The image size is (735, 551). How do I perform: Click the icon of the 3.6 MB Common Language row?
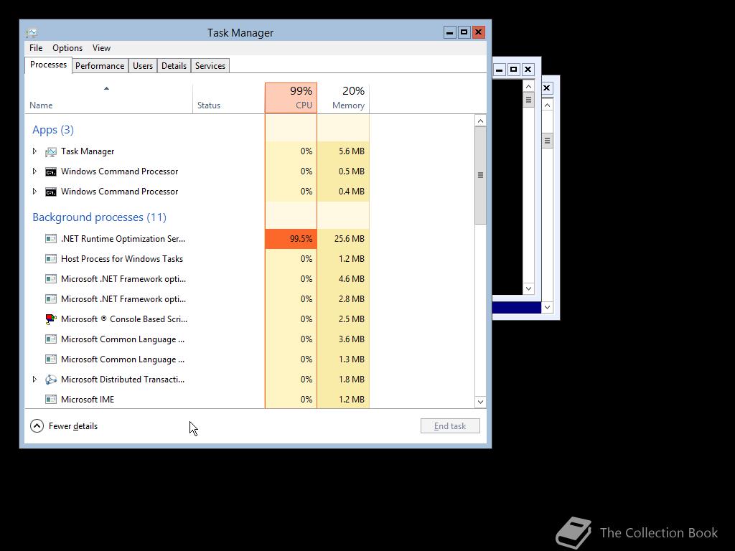click(x=51, y=339)
